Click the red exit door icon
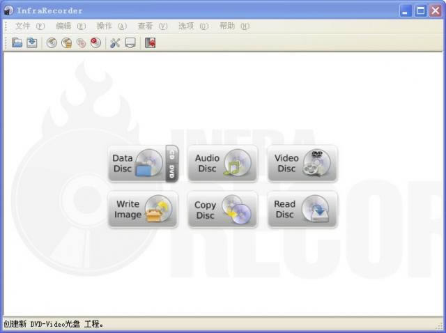The image size is (446, 333). coord(150,43)
